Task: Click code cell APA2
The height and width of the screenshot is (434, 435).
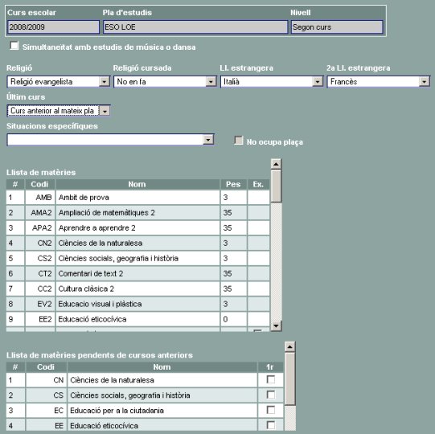Action: tap(40, 228)
